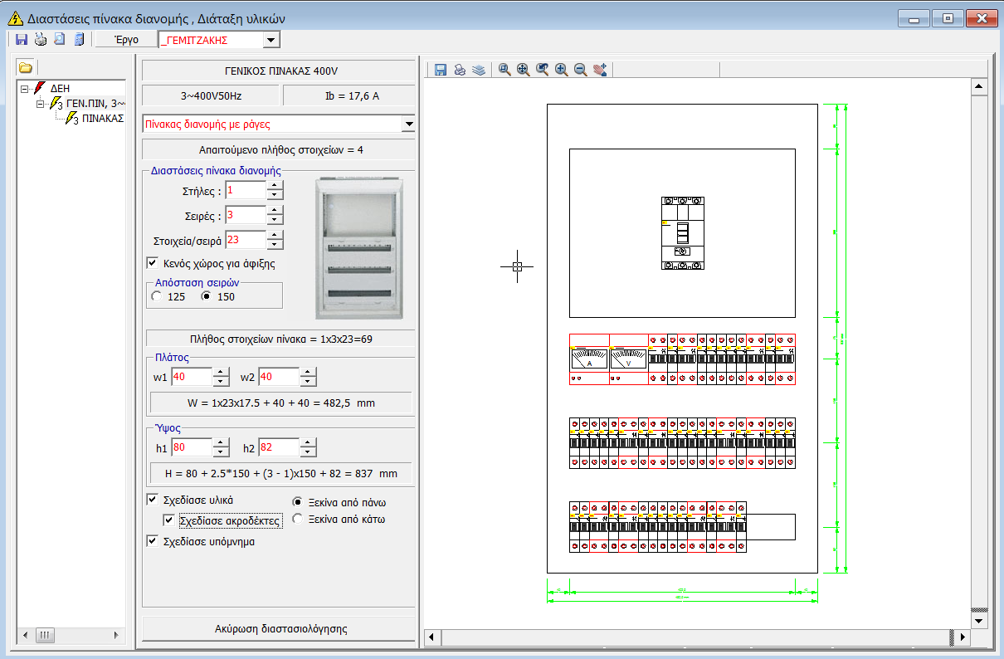The image size is (1004, 659).
Task: Uncheck 'Κενός χώρος για άφιξης' checkbox
Action: (x=152, y=263)
